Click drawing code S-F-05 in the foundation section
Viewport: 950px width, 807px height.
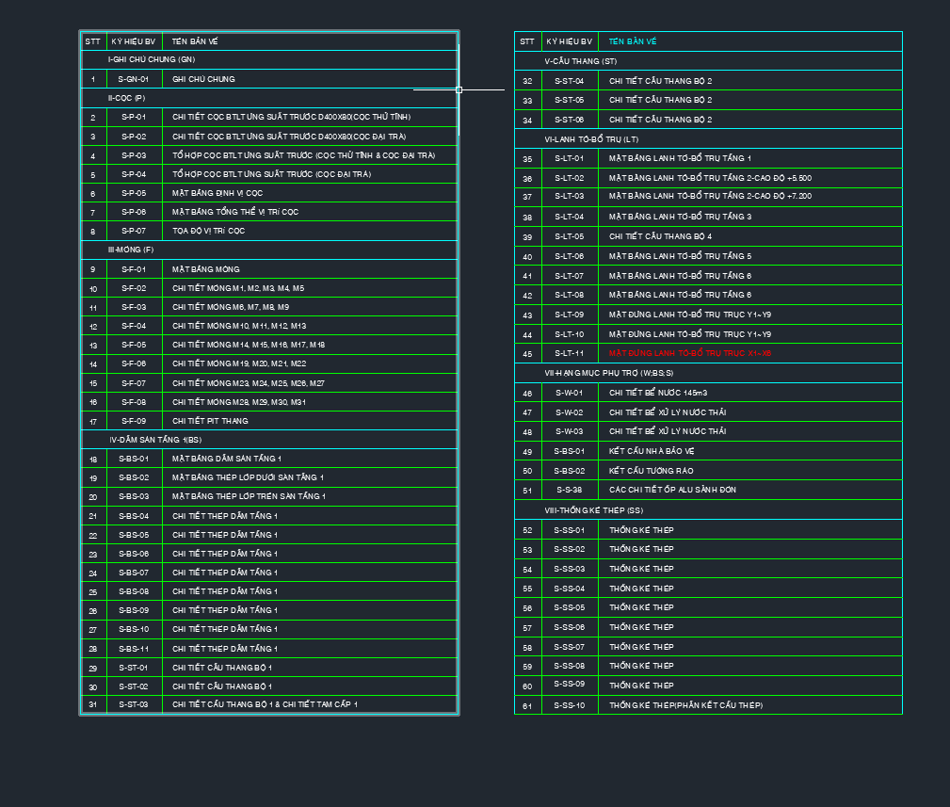[x=134, y=345]
